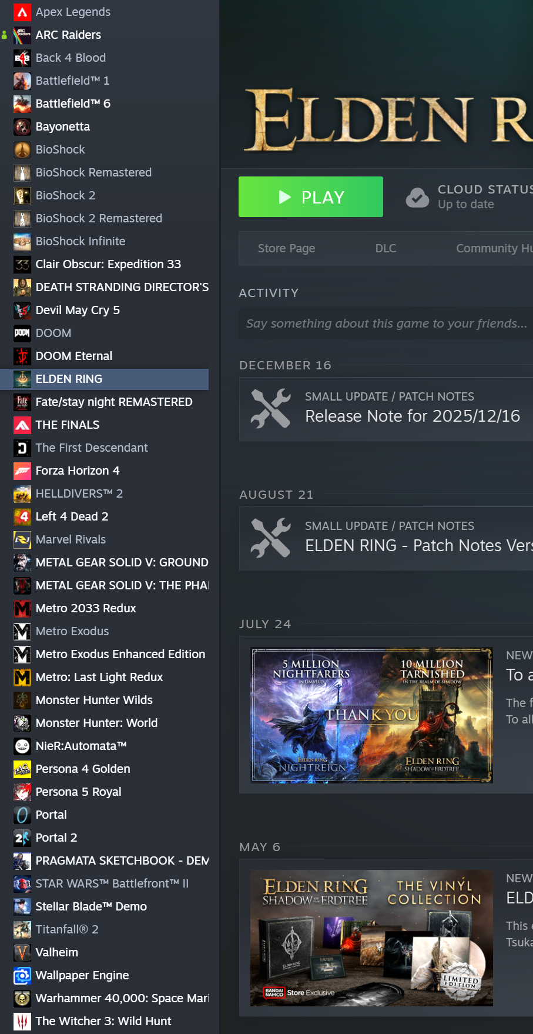Click the DOOM game icon
This screenshot has height=1034, width=533.
pos(22,333)
